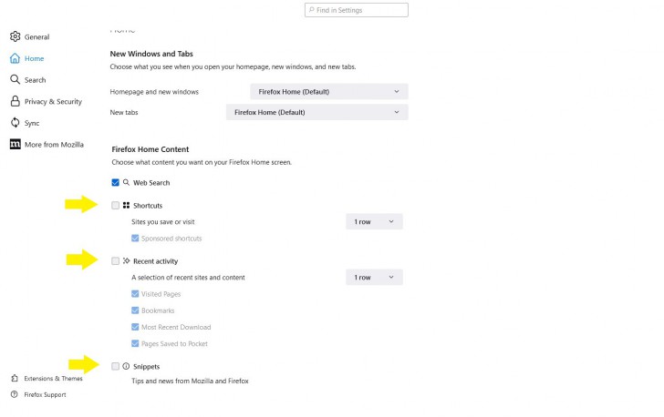
Task: Enable the Shortcuts checkbox
Action: tap(115, 206)
